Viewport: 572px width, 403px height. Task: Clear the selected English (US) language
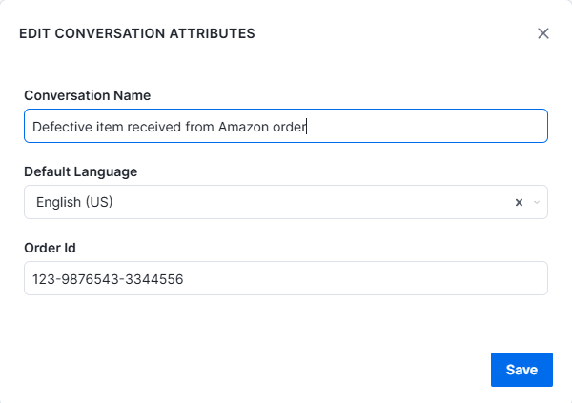coord(519,202)
